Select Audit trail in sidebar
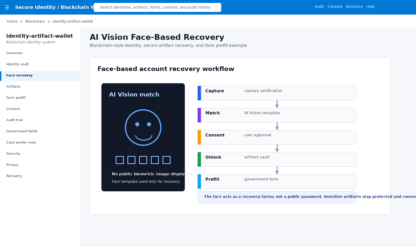The image size is (416, 247). 40,120
